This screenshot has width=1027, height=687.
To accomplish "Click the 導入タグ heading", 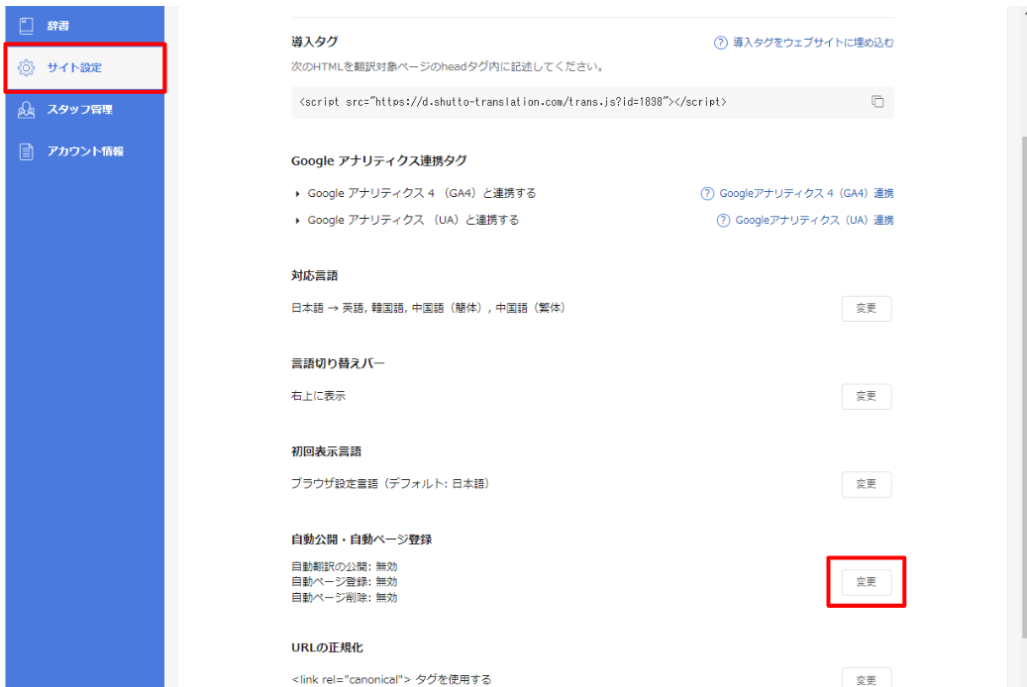I will 314,42.
